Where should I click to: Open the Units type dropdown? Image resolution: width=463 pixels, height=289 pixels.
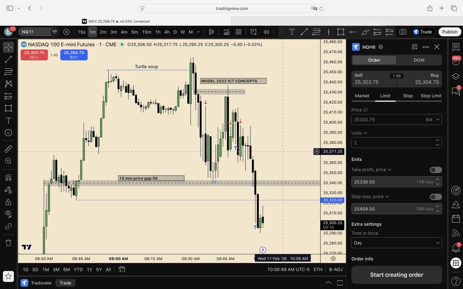click(x=359, y=133)
